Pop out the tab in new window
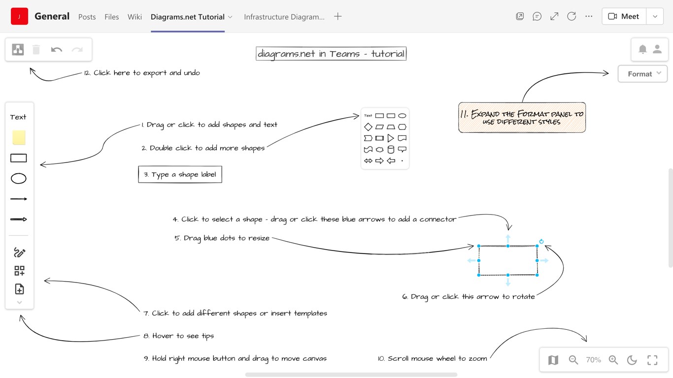673x378 pixels. point(520,16)
